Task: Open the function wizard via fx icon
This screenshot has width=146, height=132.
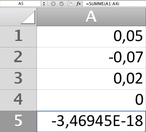Action: point(79,4)
